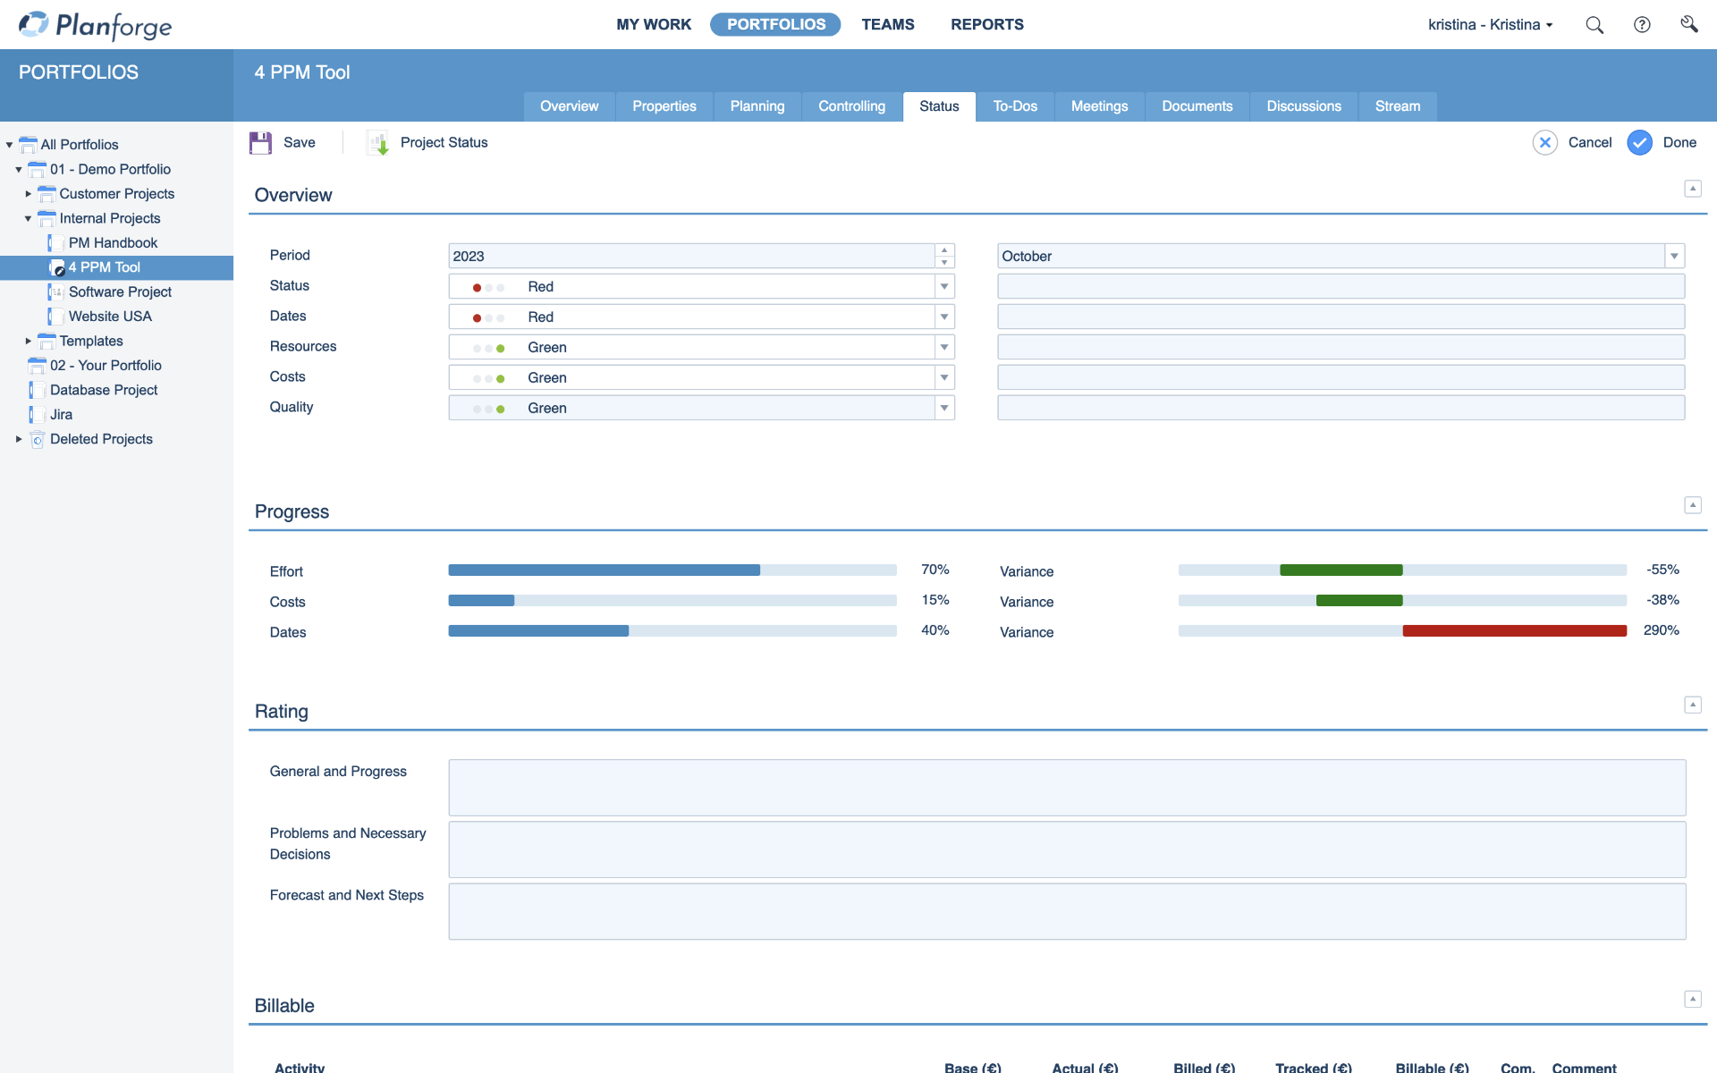Screen dimensions: 1717x1073
Task: Open the REPORTS menu item
Action: (x=986, y=24)
